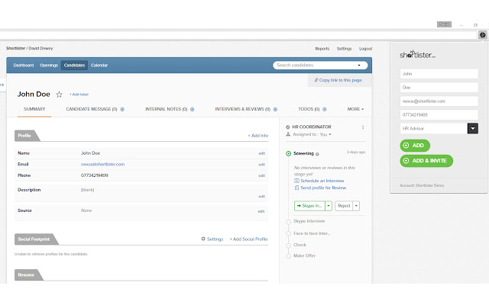Expand the HR Advisor dropdown arrow
Screen dimensions: 489x305
click(473, 129)
